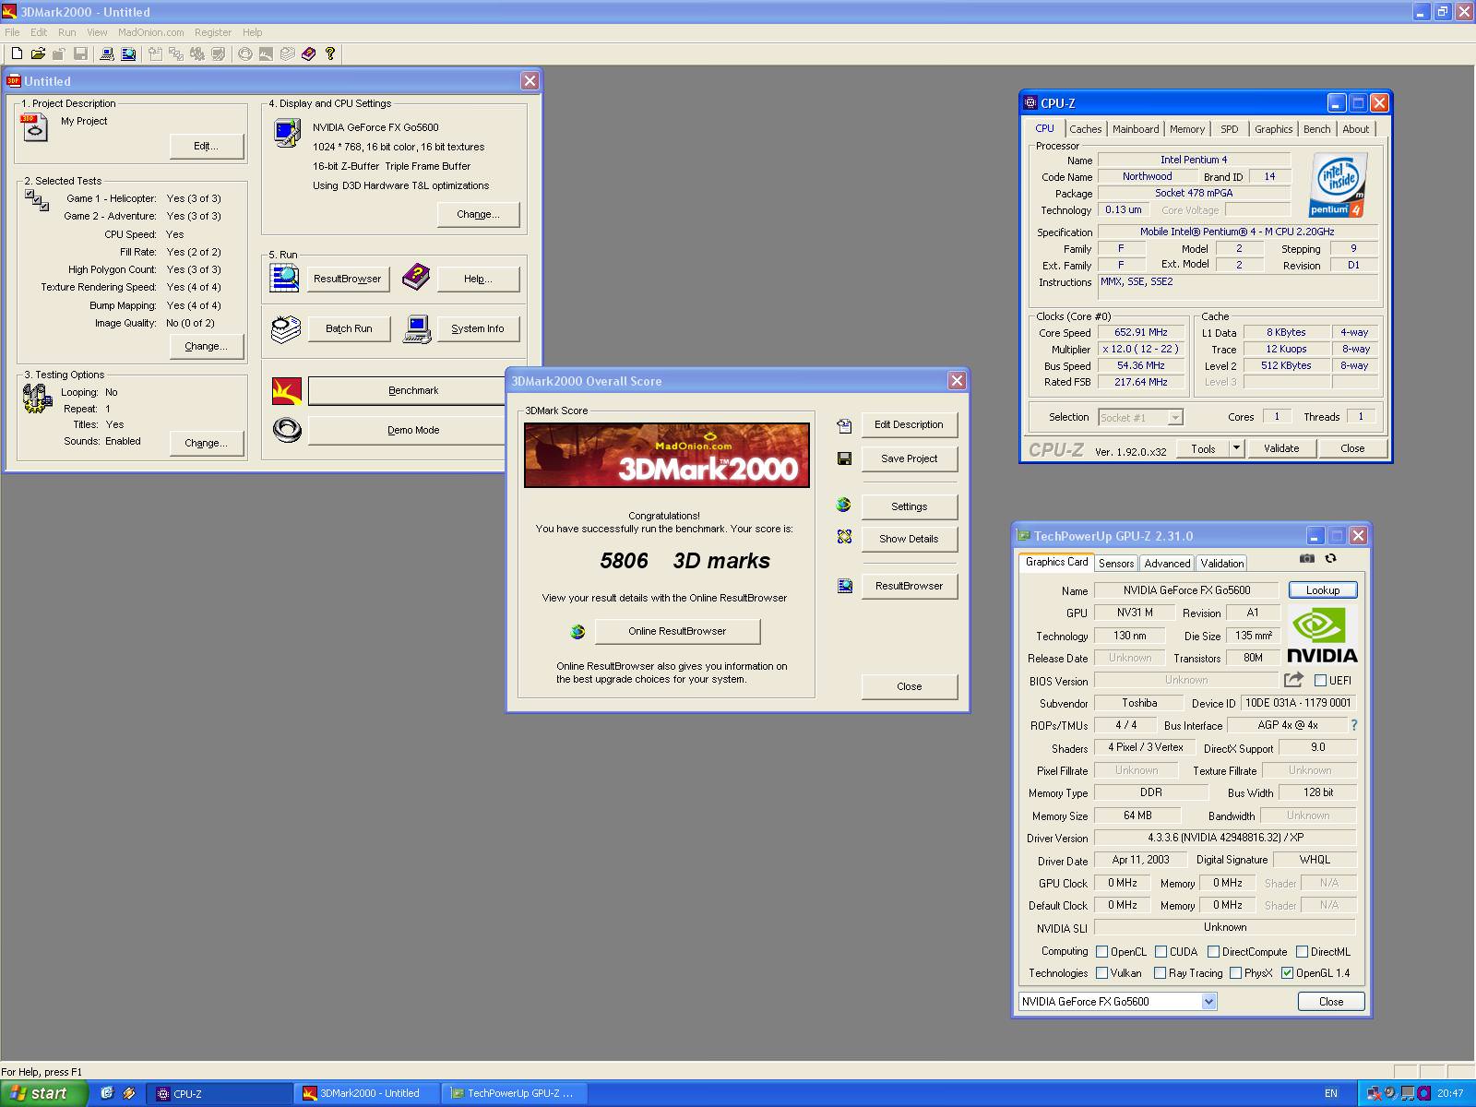This screenshot has height=1107, width=1476.
Task: Click the yellow question mark toolbar icon
Action: pyautogui.click(x=329, y=54)
